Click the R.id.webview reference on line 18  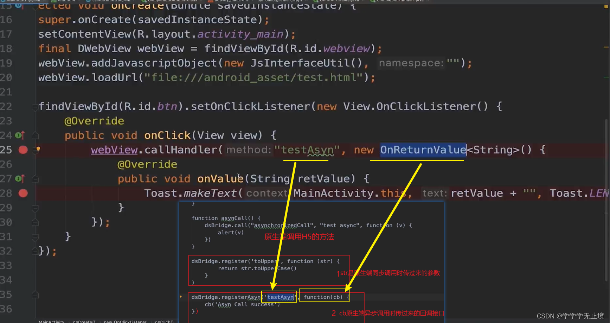[330, 49]
